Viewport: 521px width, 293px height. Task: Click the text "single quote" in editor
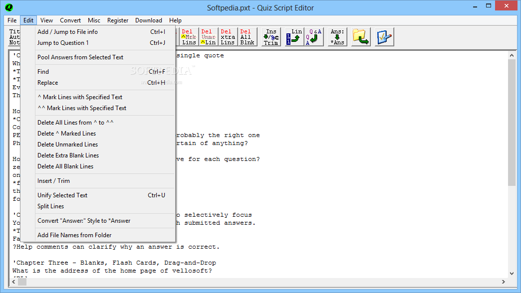point(200,55)
